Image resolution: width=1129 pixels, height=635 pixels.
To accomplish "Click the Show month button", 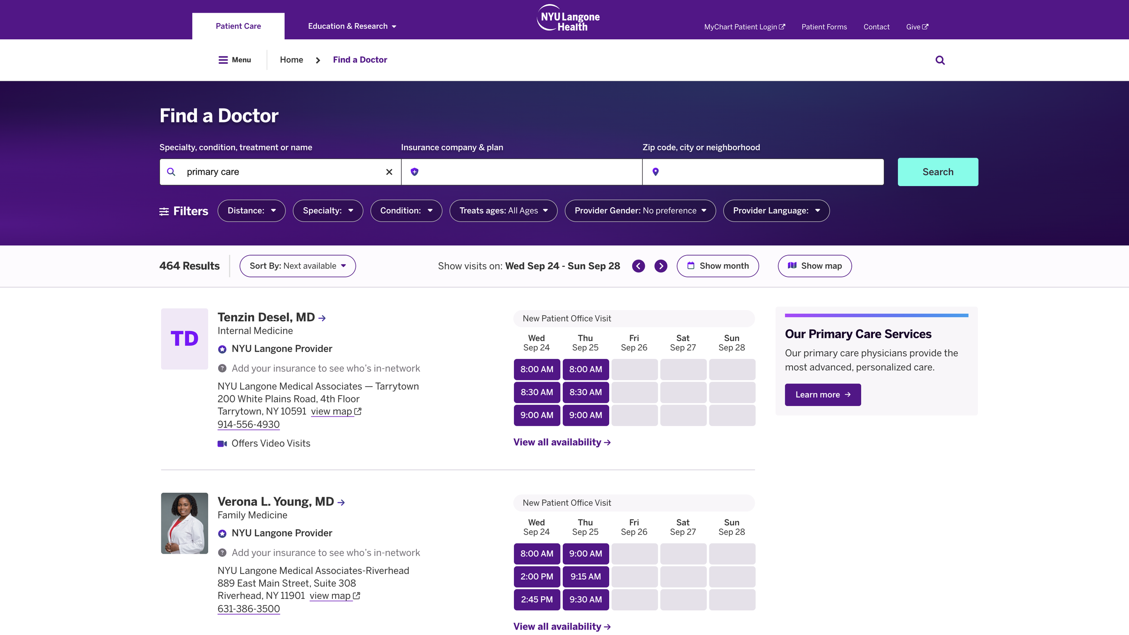I will click(x=718, y=266).
